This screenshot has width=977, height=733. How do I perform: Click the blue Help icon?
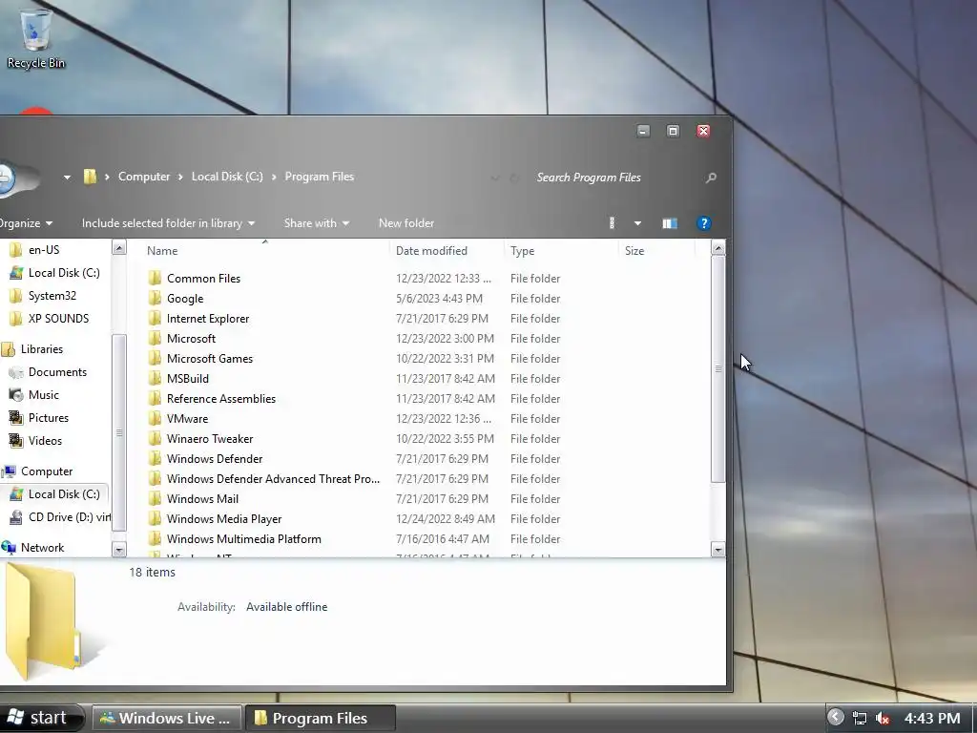[x=703, y=223]
